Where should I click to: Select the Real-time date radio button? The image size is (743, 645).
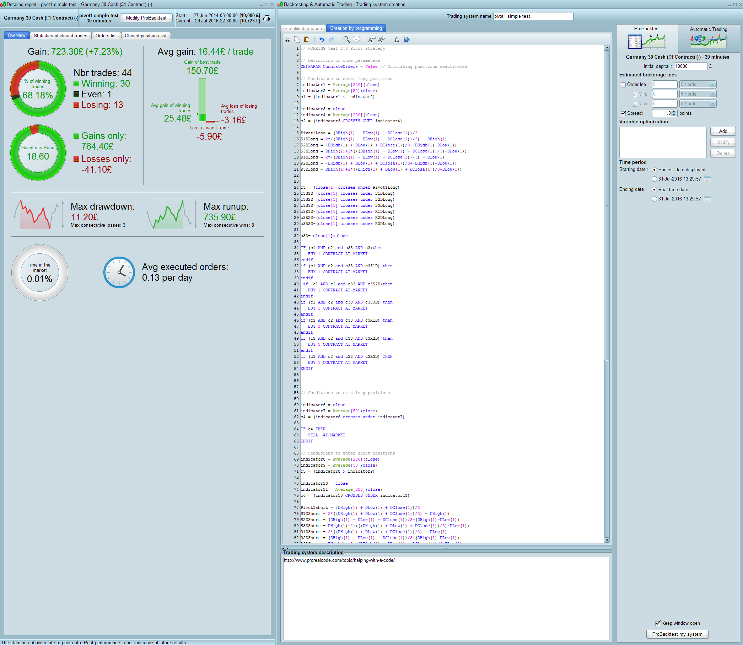(654, 190)
